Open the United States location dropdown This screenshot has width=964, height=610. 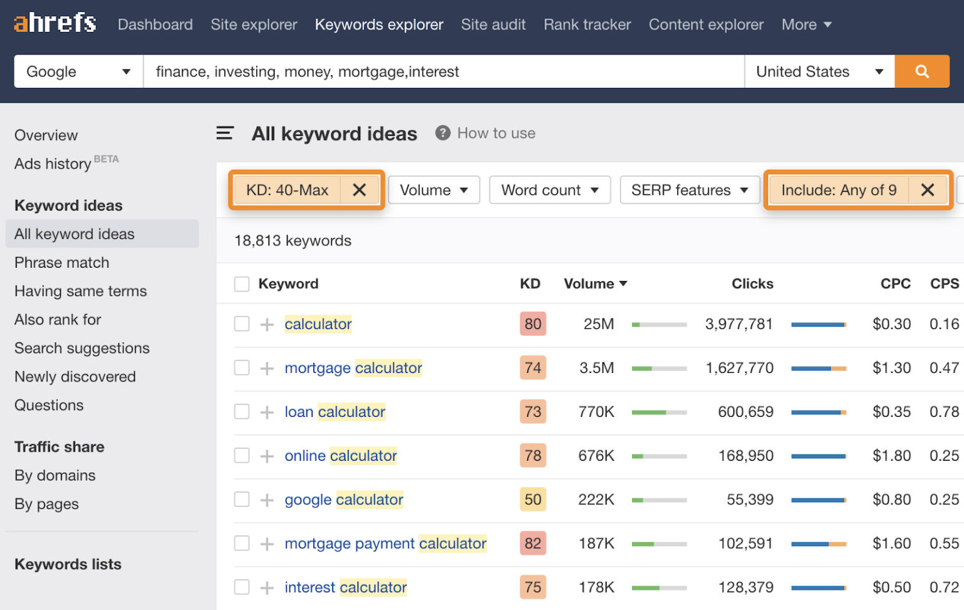point(819,71)
